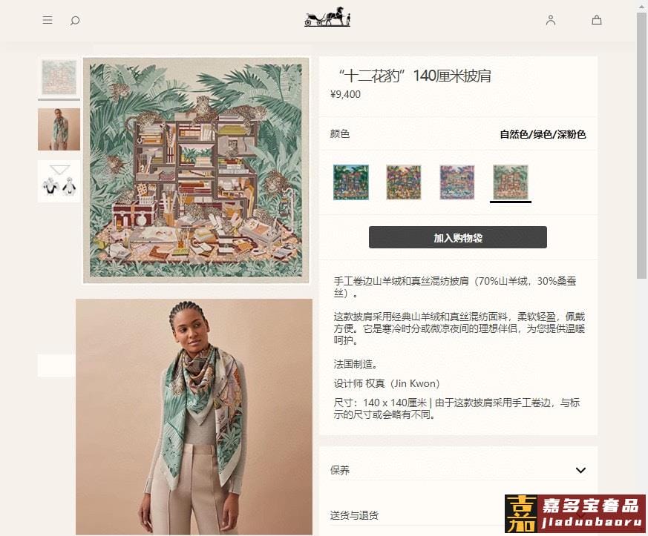View the scarf tying illustration thumbnail
The height and width of the screenshot is (536, 648).
coord(59,181)
